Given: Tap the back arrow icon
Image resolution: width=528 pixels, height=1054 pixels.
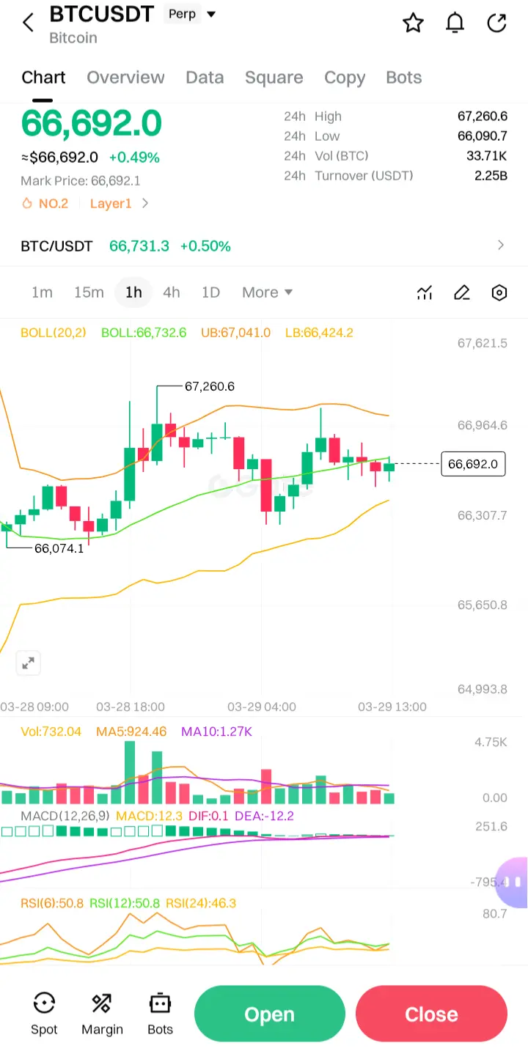Looking at the screenshot, I should 28,23.
